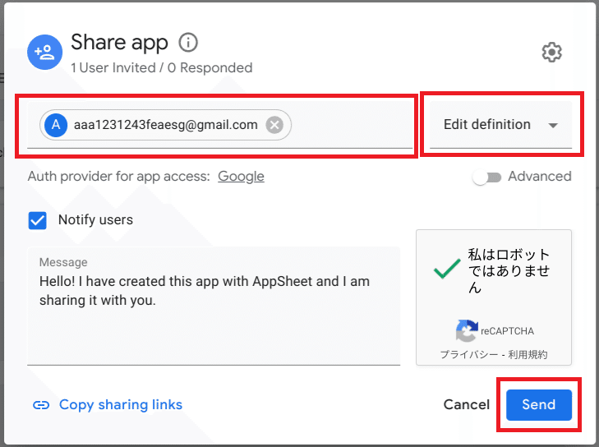Viewport: 599px width, 447px height.
Task: Remove the aaa1231243feaesg@gmail.com email chip
Action: pos(274,125)
